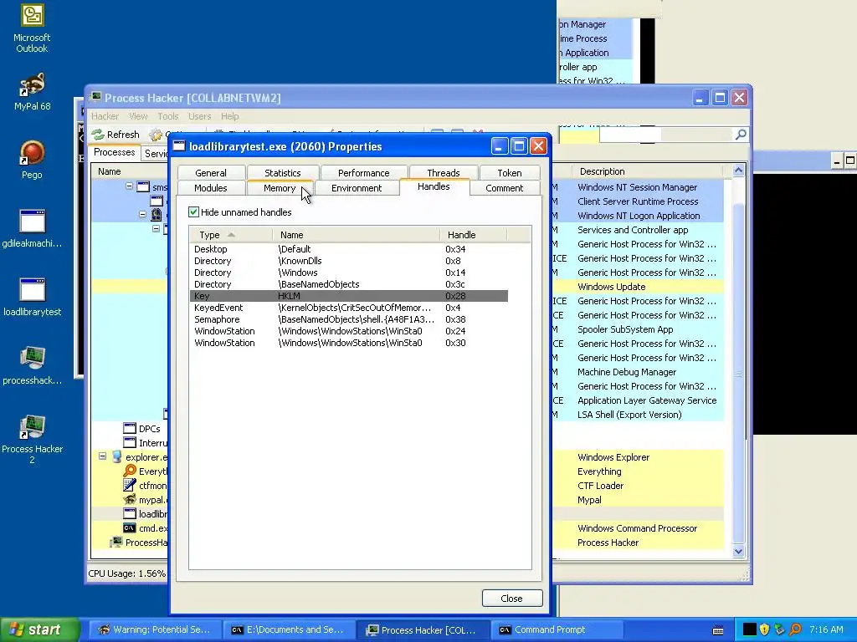The height and width of the screenshot is (642, 857).
Task: Collapse the smss process tree node
Action: 130,186
